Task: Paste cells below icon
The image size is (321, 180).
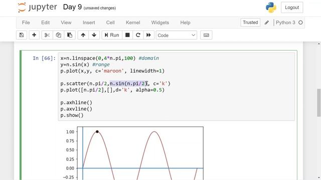Action: [x=70, y=35]
